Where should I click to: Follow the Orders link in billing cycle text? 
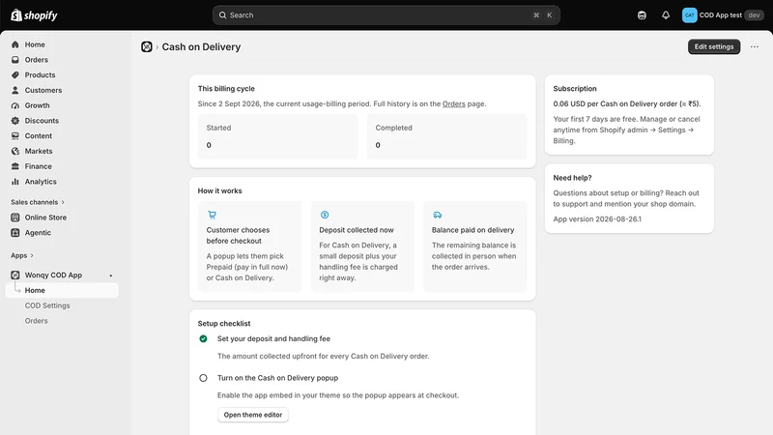point(453,104)
